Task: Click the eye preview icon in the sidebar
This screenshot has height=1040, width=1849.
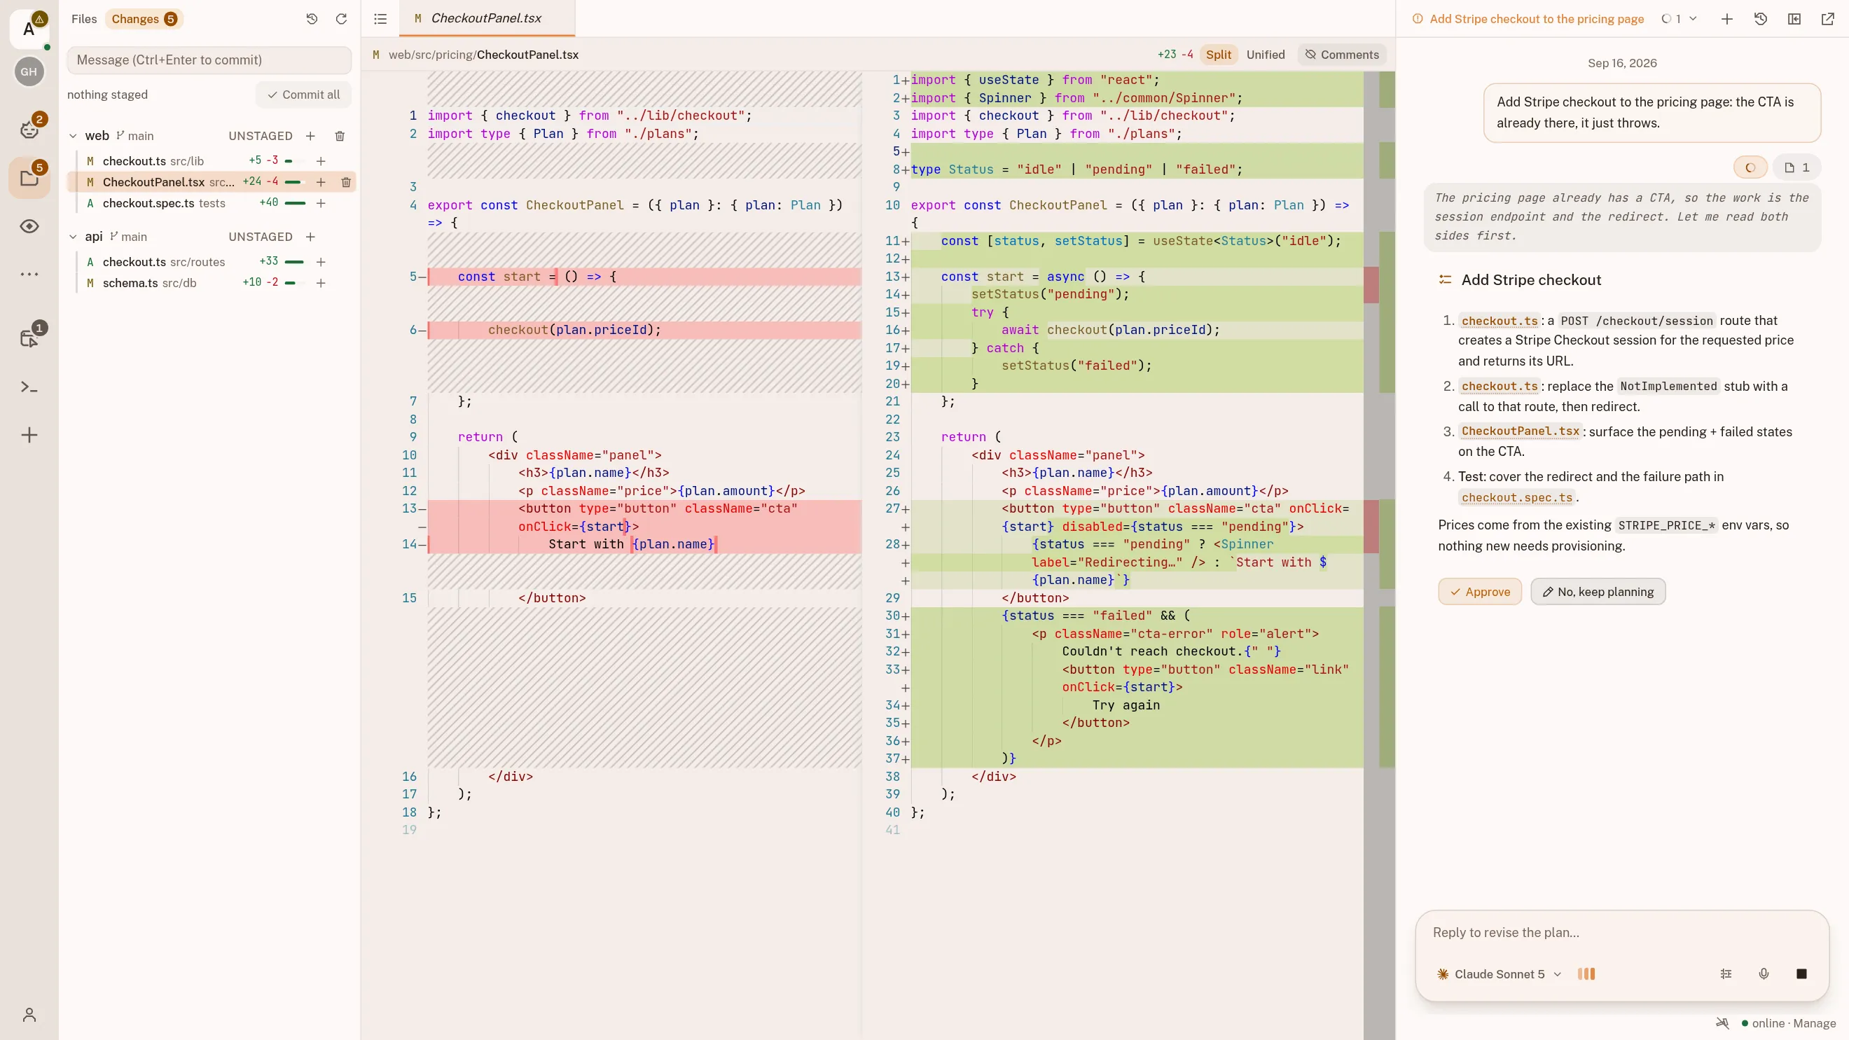Action: pos(29,227)
